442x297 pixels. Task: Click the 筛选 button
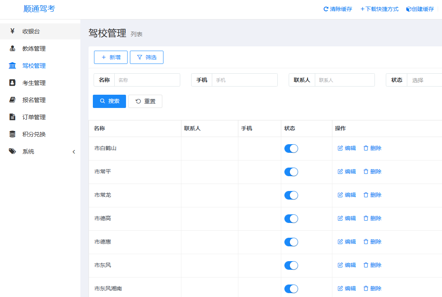click(147, 57)
